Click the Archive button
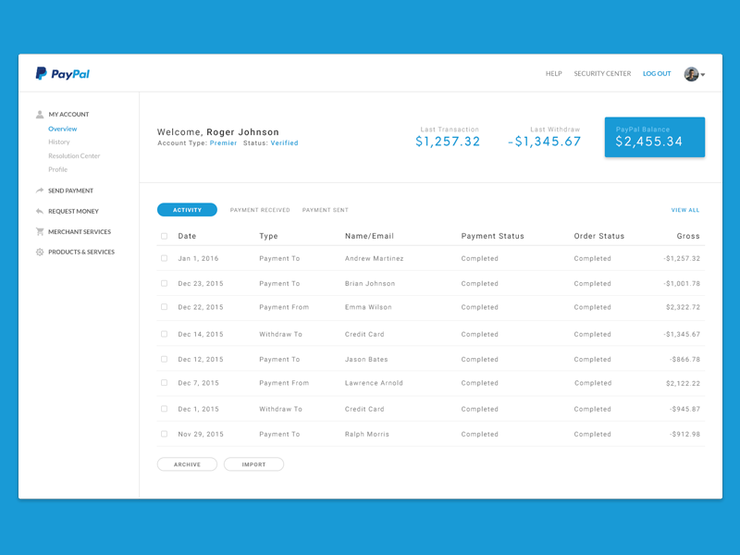 [x=188, y=463]
